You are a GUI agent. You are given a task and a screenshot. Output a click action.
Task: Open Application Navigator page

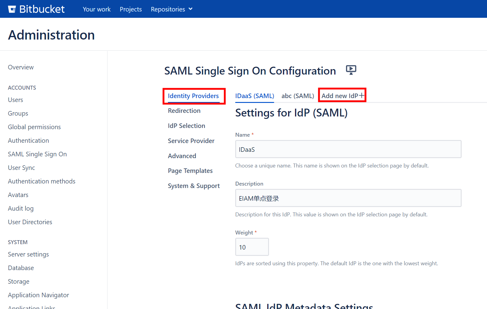pos(39,295)
